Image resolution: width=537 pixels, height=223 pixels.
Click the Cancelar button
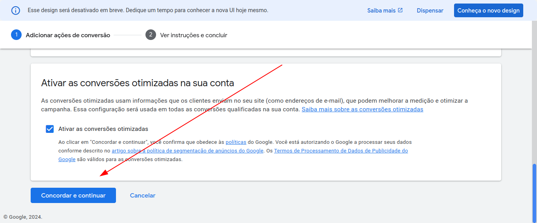pyautogui.click(x=143, y=196)
